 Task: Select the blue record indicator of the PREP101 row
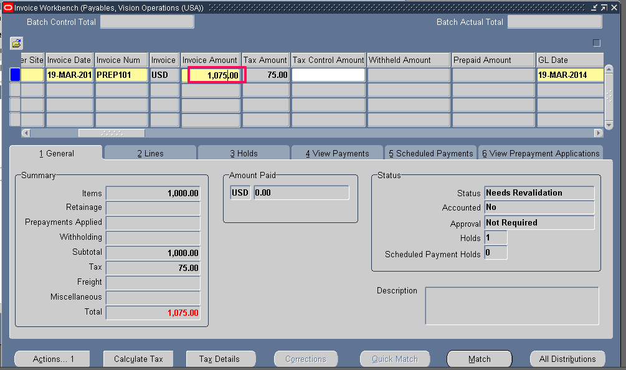(15, 75)
